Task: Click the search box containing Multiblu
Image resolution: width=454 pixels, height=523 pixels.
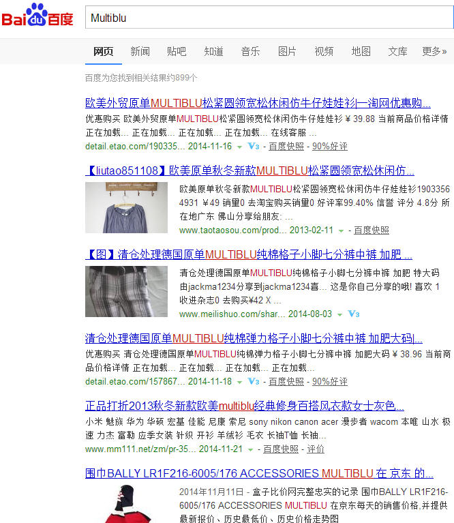Action: tap(269, 17)
